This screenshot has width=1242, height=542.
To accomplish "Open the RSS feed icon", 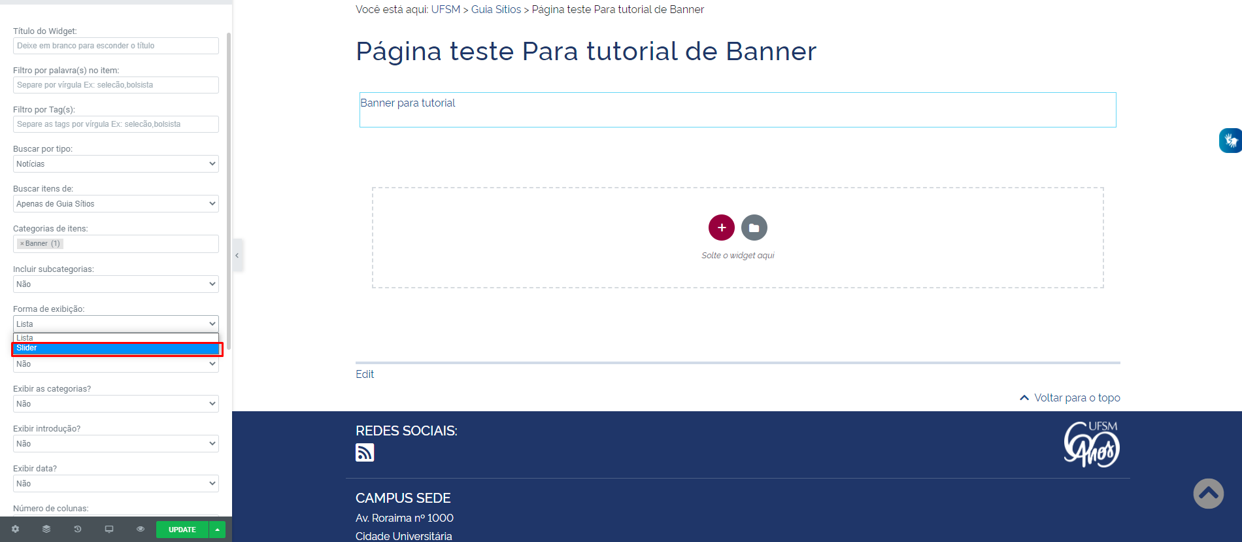I will pos(365,452).
